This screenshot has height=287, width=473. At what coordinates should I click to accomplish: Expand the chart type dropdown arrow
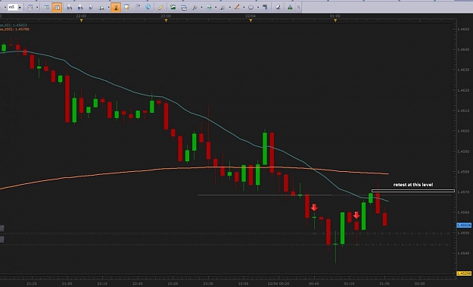tap(37, 8)
